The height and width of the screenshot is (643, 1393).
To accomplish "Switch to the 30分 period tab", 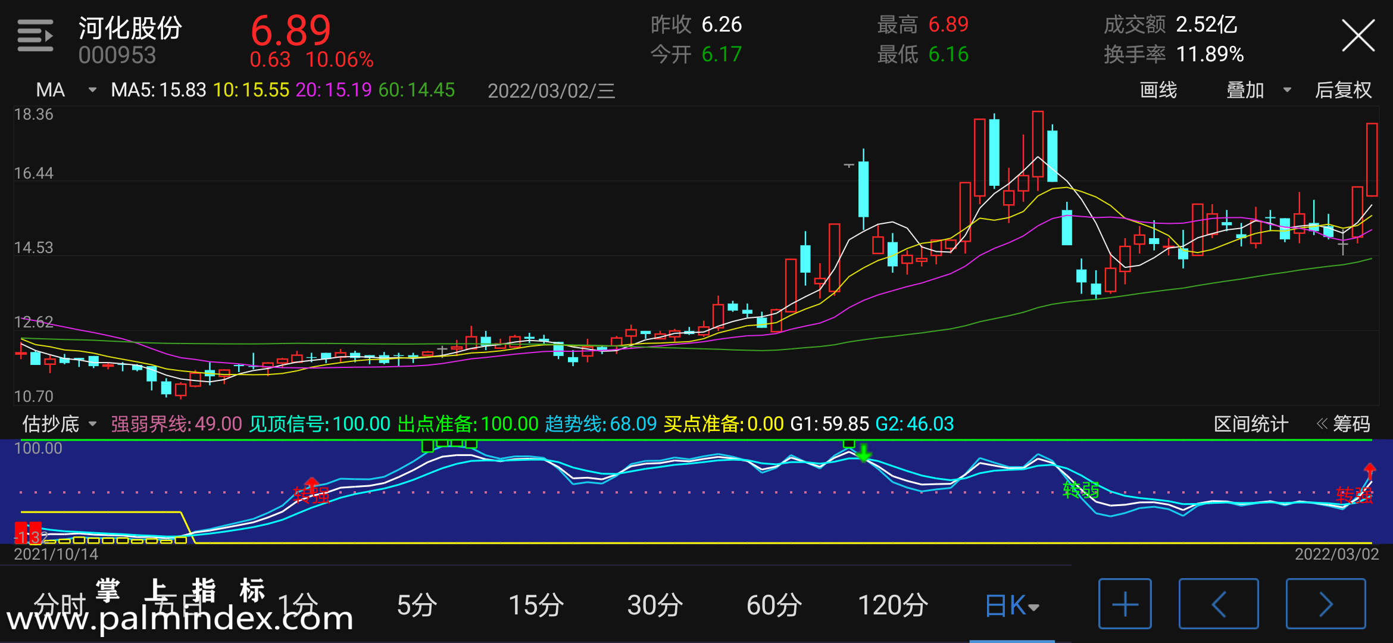I will (655, 605).
